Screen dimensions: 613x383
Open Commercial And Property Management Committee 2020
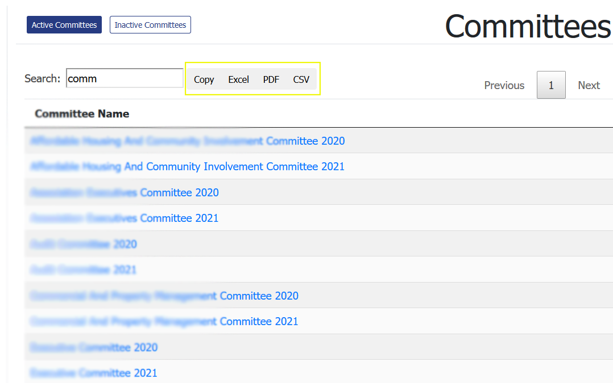pos(164,296)
